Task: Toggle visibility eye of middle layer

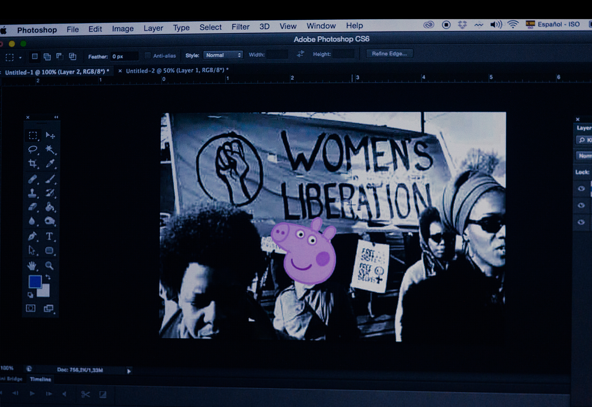Action: coord(581,205)
